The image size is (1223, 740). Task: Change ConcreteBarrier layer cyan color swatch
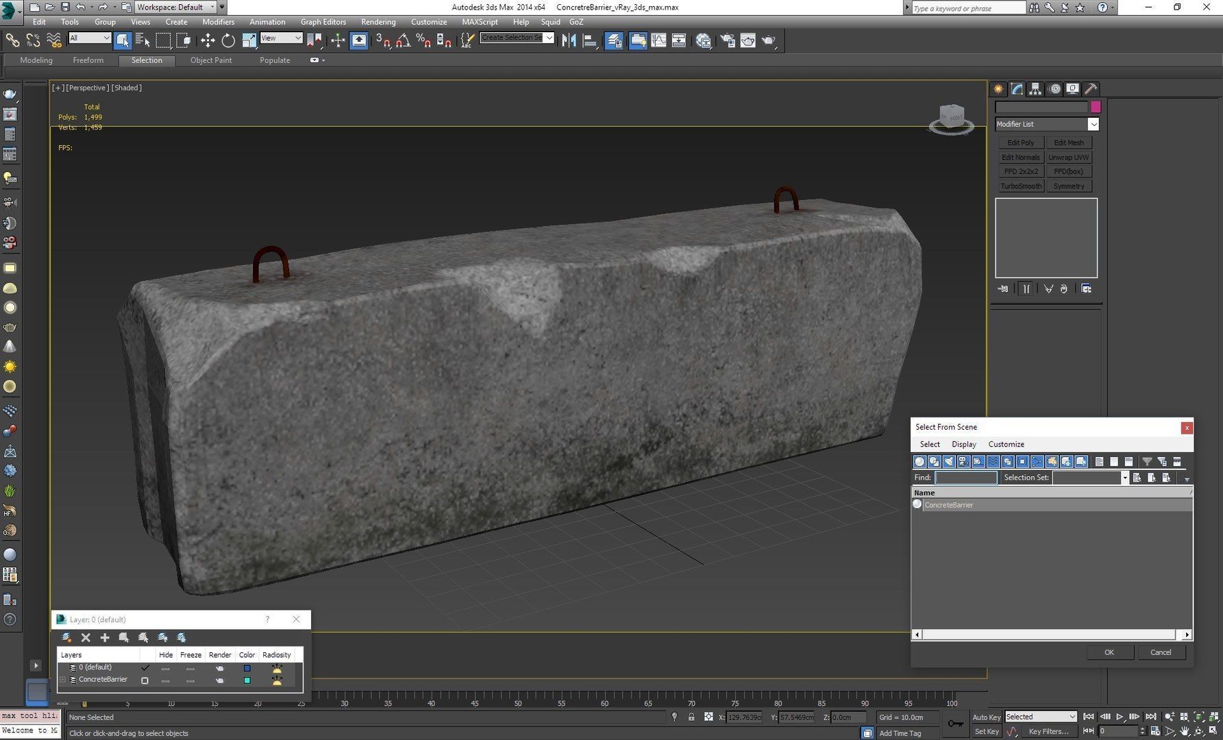point(247,680)
